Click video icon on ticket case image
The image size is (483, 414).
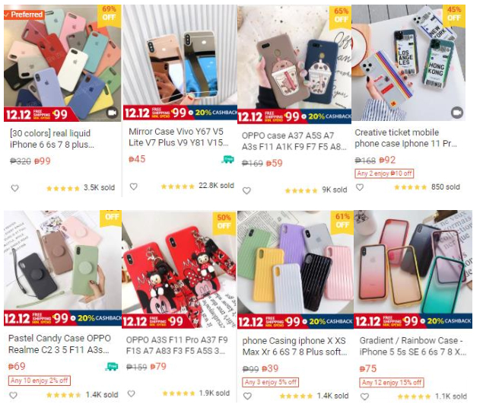click(457, 113)
